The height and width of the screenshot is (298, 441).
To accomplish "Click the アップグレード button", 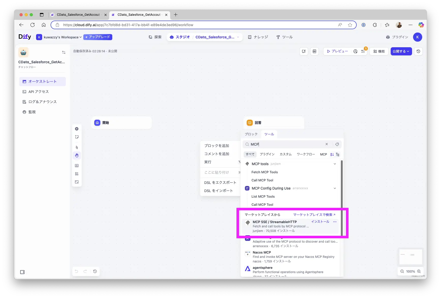I will pos(98,37).
